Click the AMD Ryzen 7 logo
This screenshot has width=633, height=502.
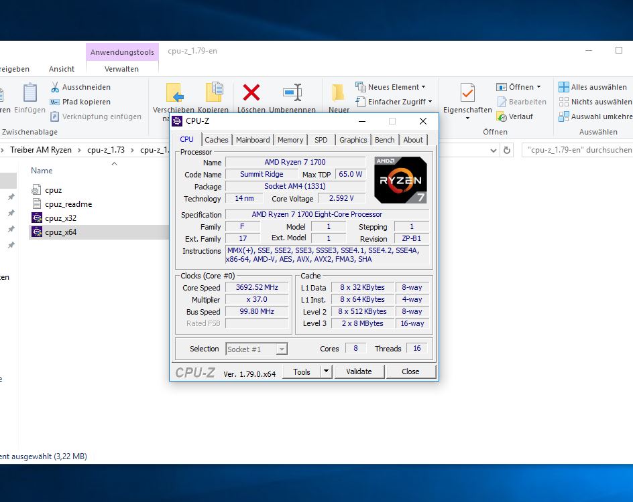coord(400,179)
